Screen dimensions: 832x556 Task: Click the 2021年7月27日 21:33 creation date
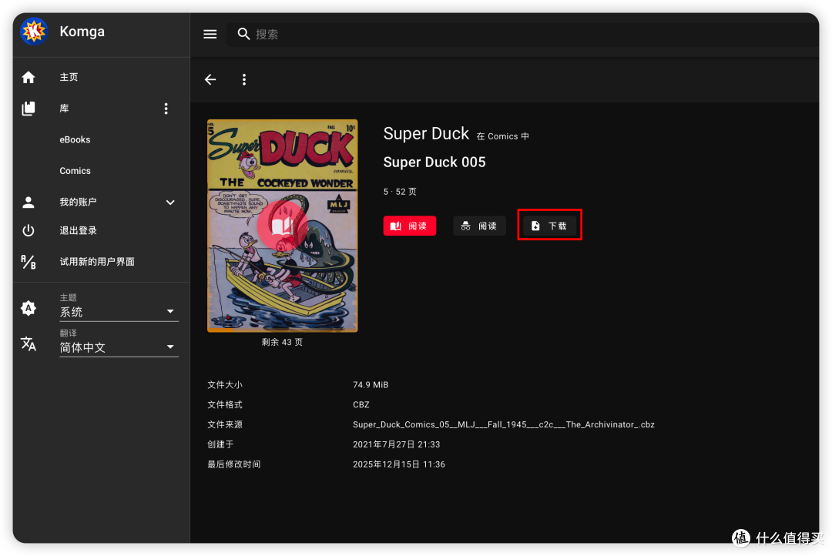point(397,444)
